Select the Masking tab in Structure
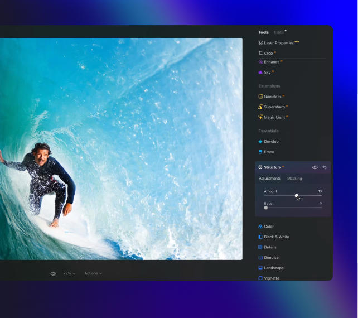358x318 pixels. [x=294, y=179]
